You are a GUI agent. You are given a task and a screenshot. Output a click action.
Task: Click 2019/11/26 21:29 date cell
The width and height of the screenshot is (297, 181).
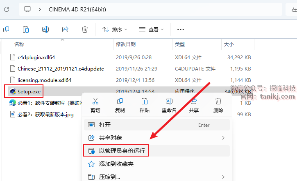[136, 69]
